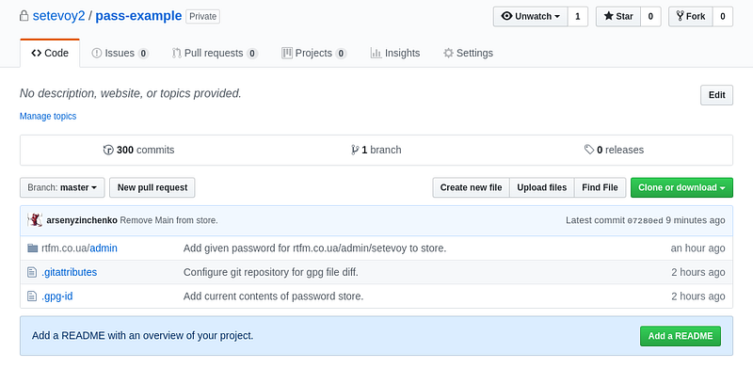Open commit 'Add given password for rtfm.co.ua/admin/setevoy'

pos(315,248)
